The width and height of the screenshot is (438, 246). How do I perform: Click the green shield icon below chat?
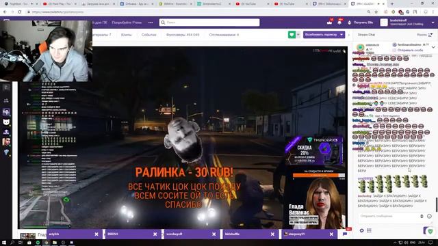[x=430, y=231]
